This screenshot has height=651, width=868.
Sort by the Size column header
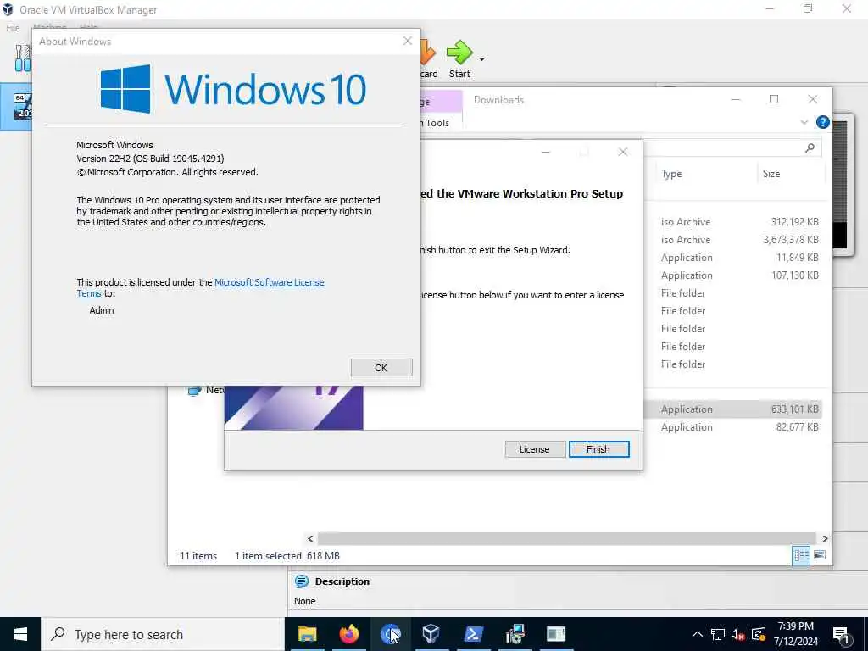click(x=771, y=174)
